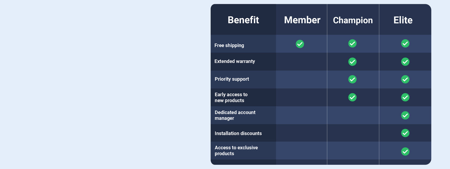Click the Member Free shipping checkmark
This screenshot has height=169, width=450.
[300, 44]
